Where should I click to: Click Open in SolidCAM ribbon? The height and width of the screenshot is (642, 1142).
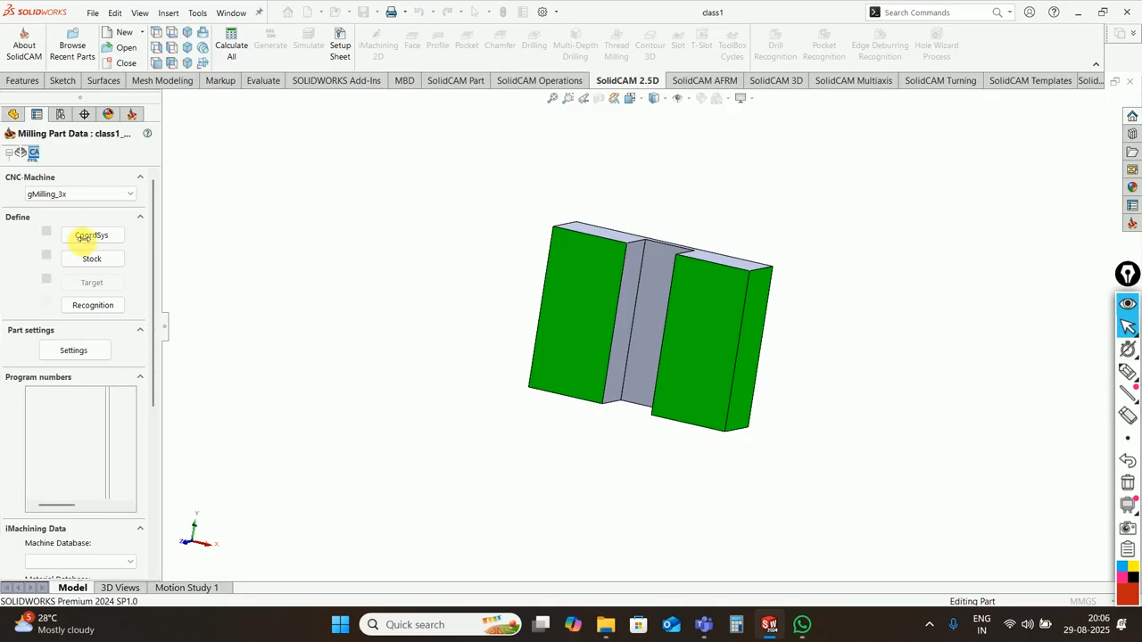(x=120, y=47)
